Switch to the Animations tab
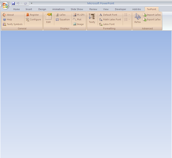The width and height of the screenshot is (172, 158). pyautogui.click(x=58, y=9)
